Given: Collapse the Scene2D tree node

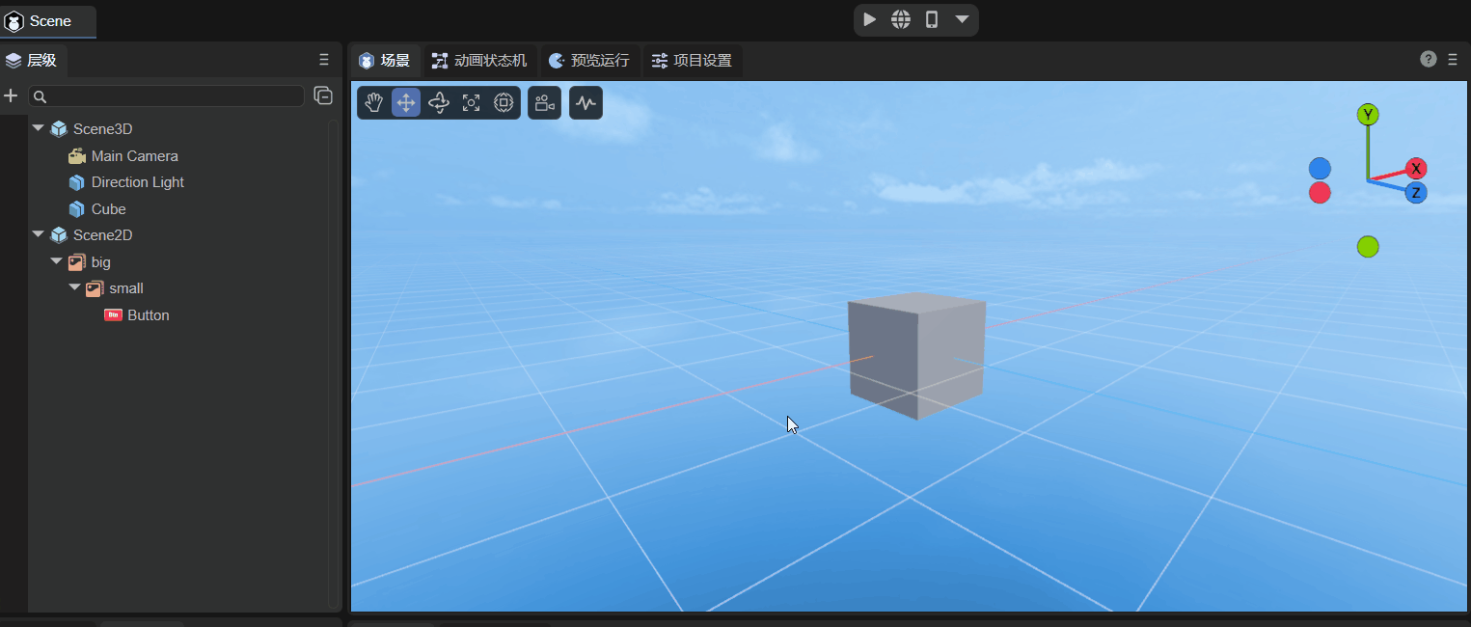Looking at the screenshot, I should (x=39, y=234).
